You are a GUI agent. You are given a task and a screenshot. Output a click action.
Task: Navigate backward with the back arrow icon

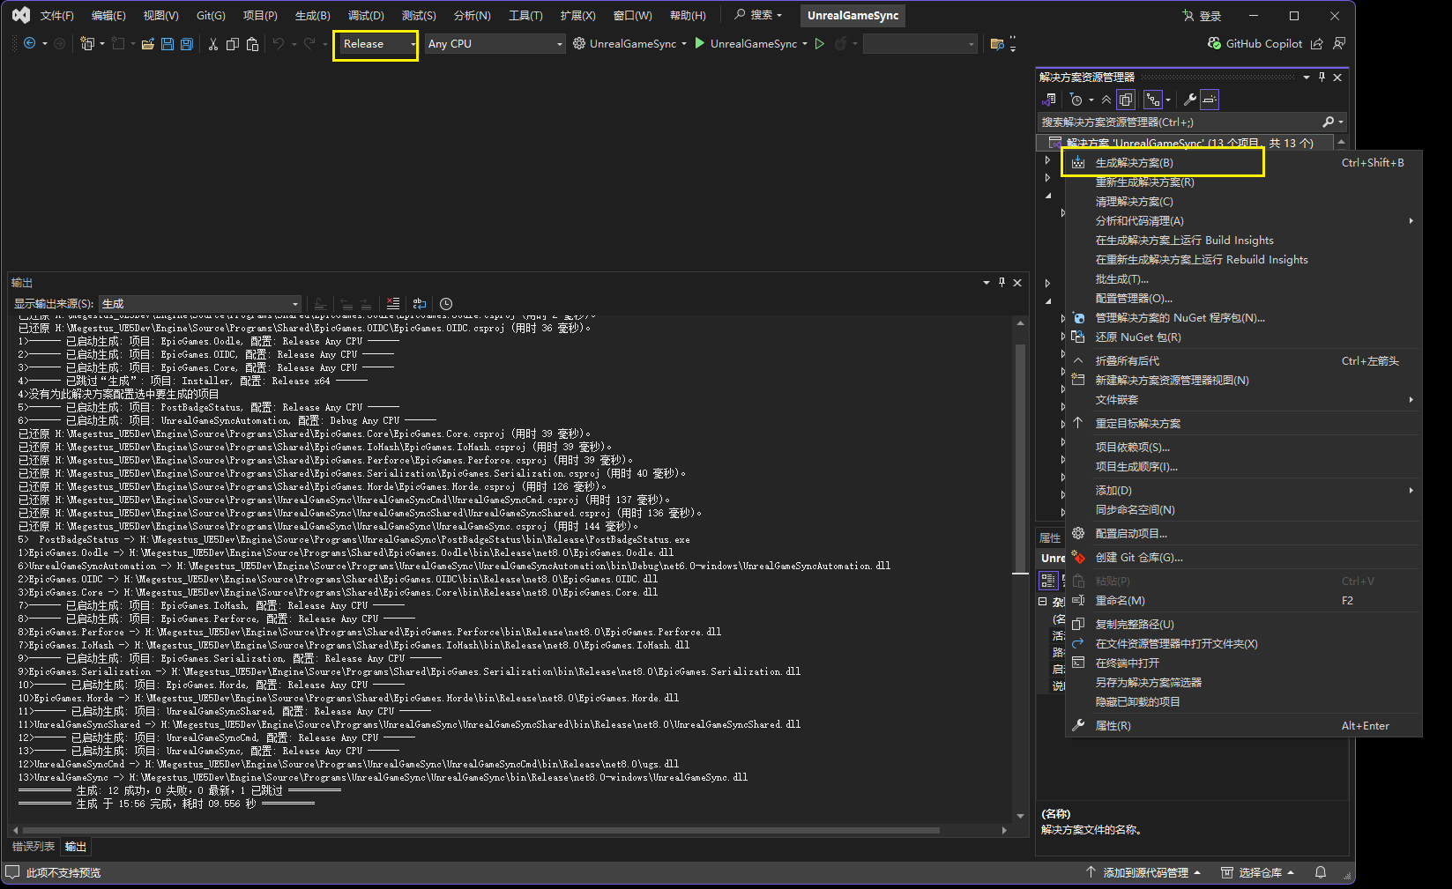(x=29, y=43)
